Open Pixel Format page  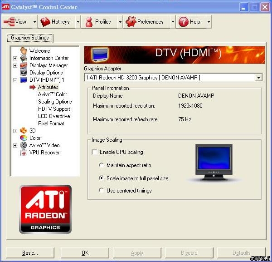click(51, 124)
